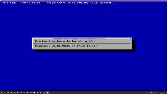Image resolution: width=167 pixels, height=94 pixels.
Task: Click the red icon in the system tray
Action: click(x=158, y=93)
